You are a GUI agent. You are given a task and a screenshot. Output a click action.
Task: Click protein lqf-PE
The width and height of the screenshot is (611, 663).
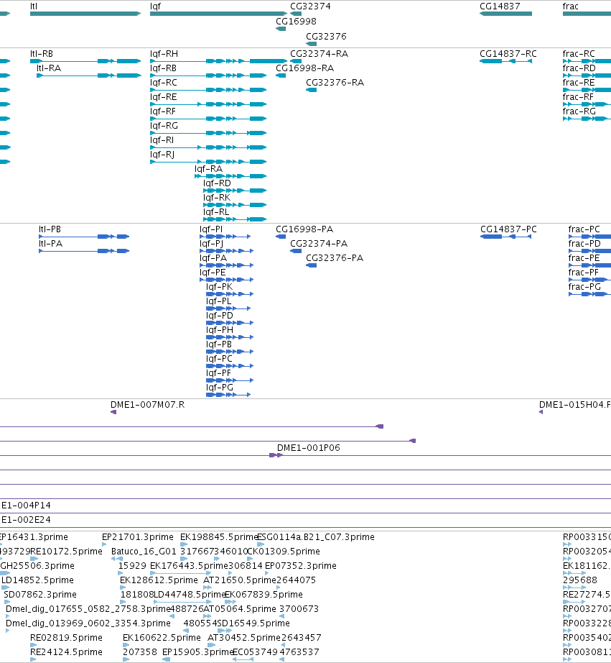click(x=213, y=273)
